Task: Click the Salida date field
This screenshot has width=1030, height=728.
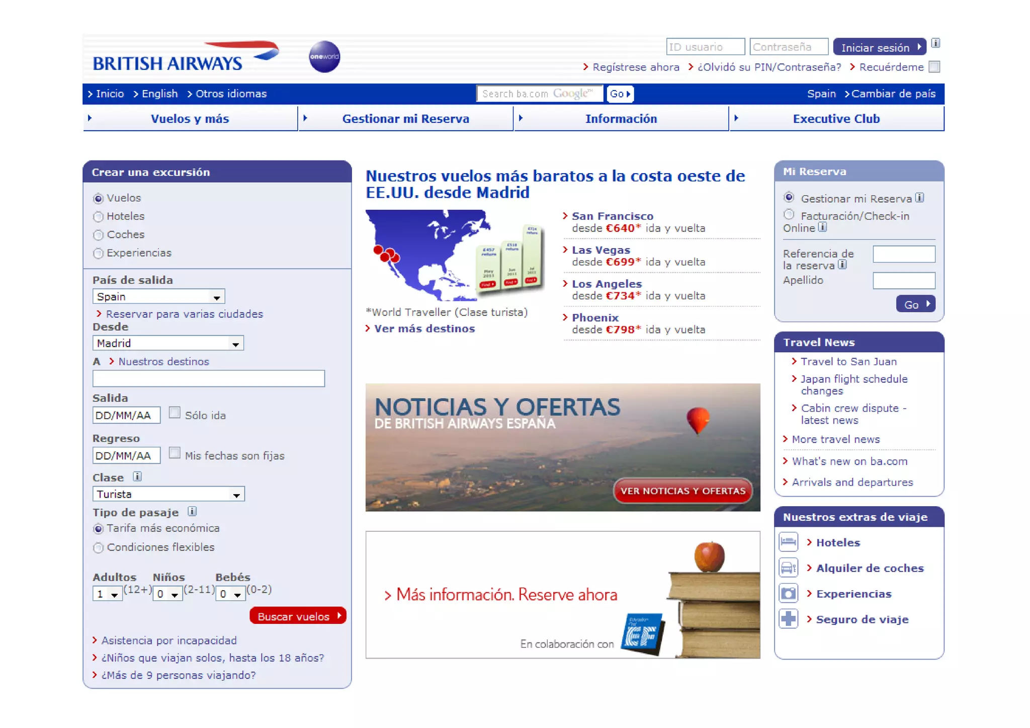Action: [x=126, y=415]
